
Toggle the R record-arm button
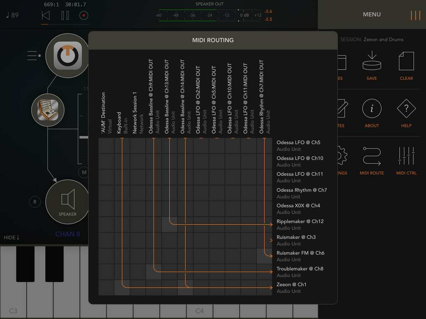pyautogui.click(x=35, y=202)
